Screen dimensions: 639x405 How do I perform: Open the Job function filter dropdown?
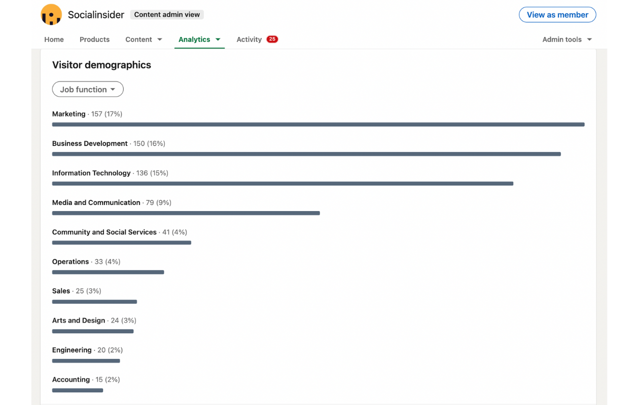pyautogui.click(x=88, y=90)
